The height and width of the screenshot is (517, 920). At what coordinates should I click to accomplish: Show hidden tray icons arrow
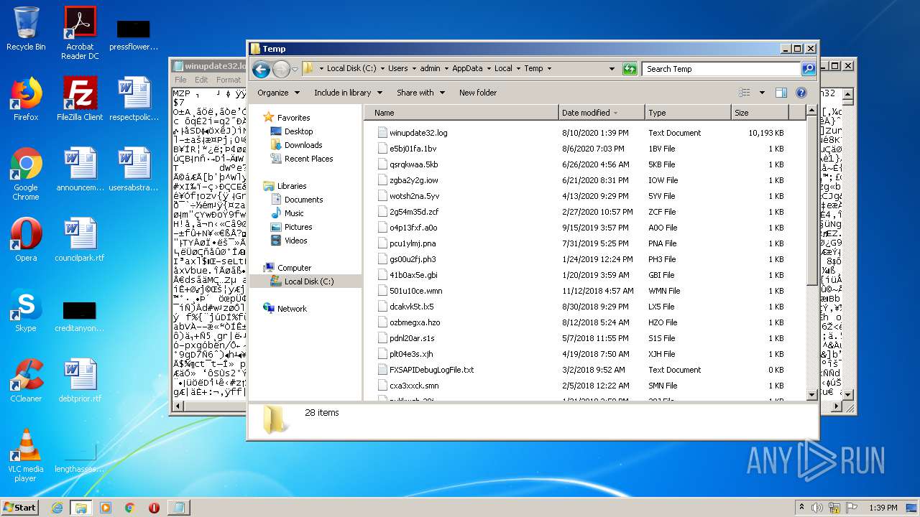click(801, 508)
